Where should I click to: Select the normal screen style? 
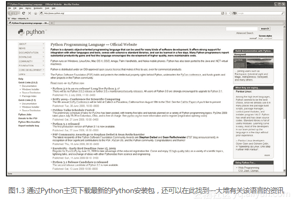coord(253,38)
